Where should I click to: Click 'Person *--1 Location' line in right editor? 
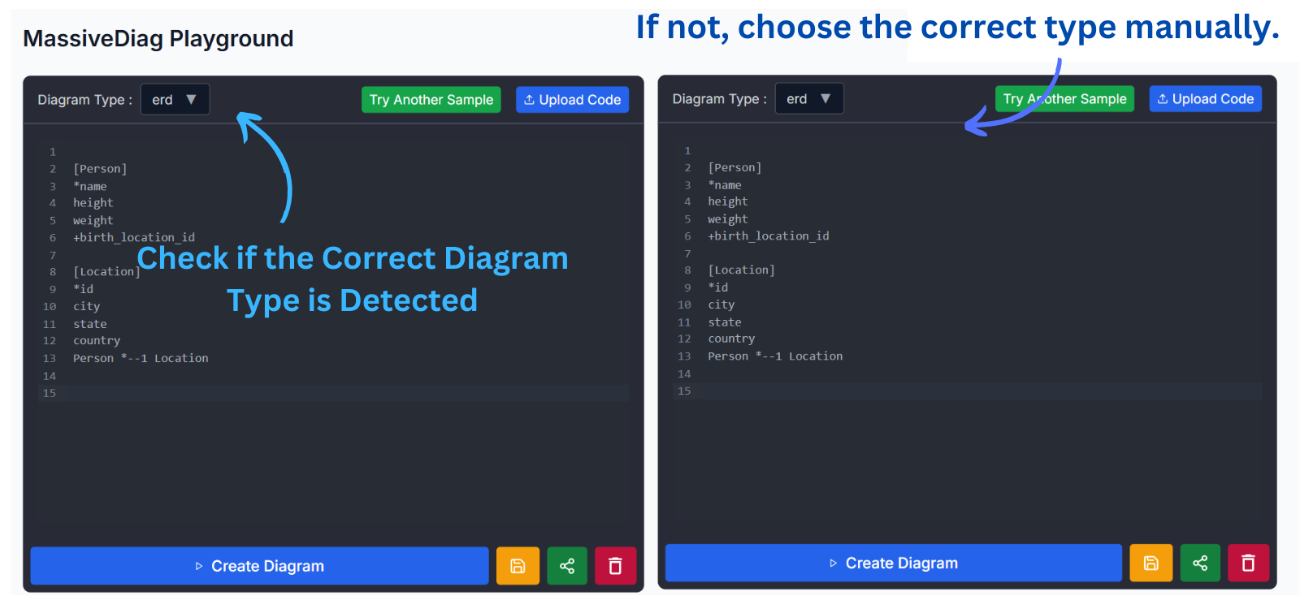(x=775, y=356)
